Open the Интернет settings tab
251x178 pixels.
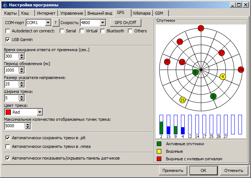[x=46, y=13]
